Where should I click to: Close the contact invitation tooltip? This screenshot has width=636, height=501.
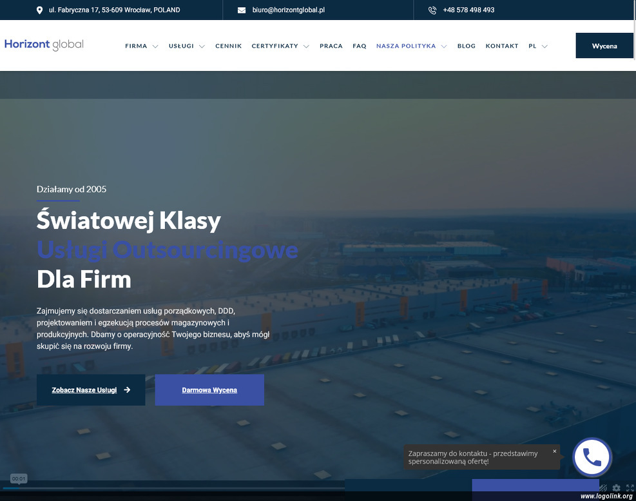pyautogui.click(x=554, y=451)
